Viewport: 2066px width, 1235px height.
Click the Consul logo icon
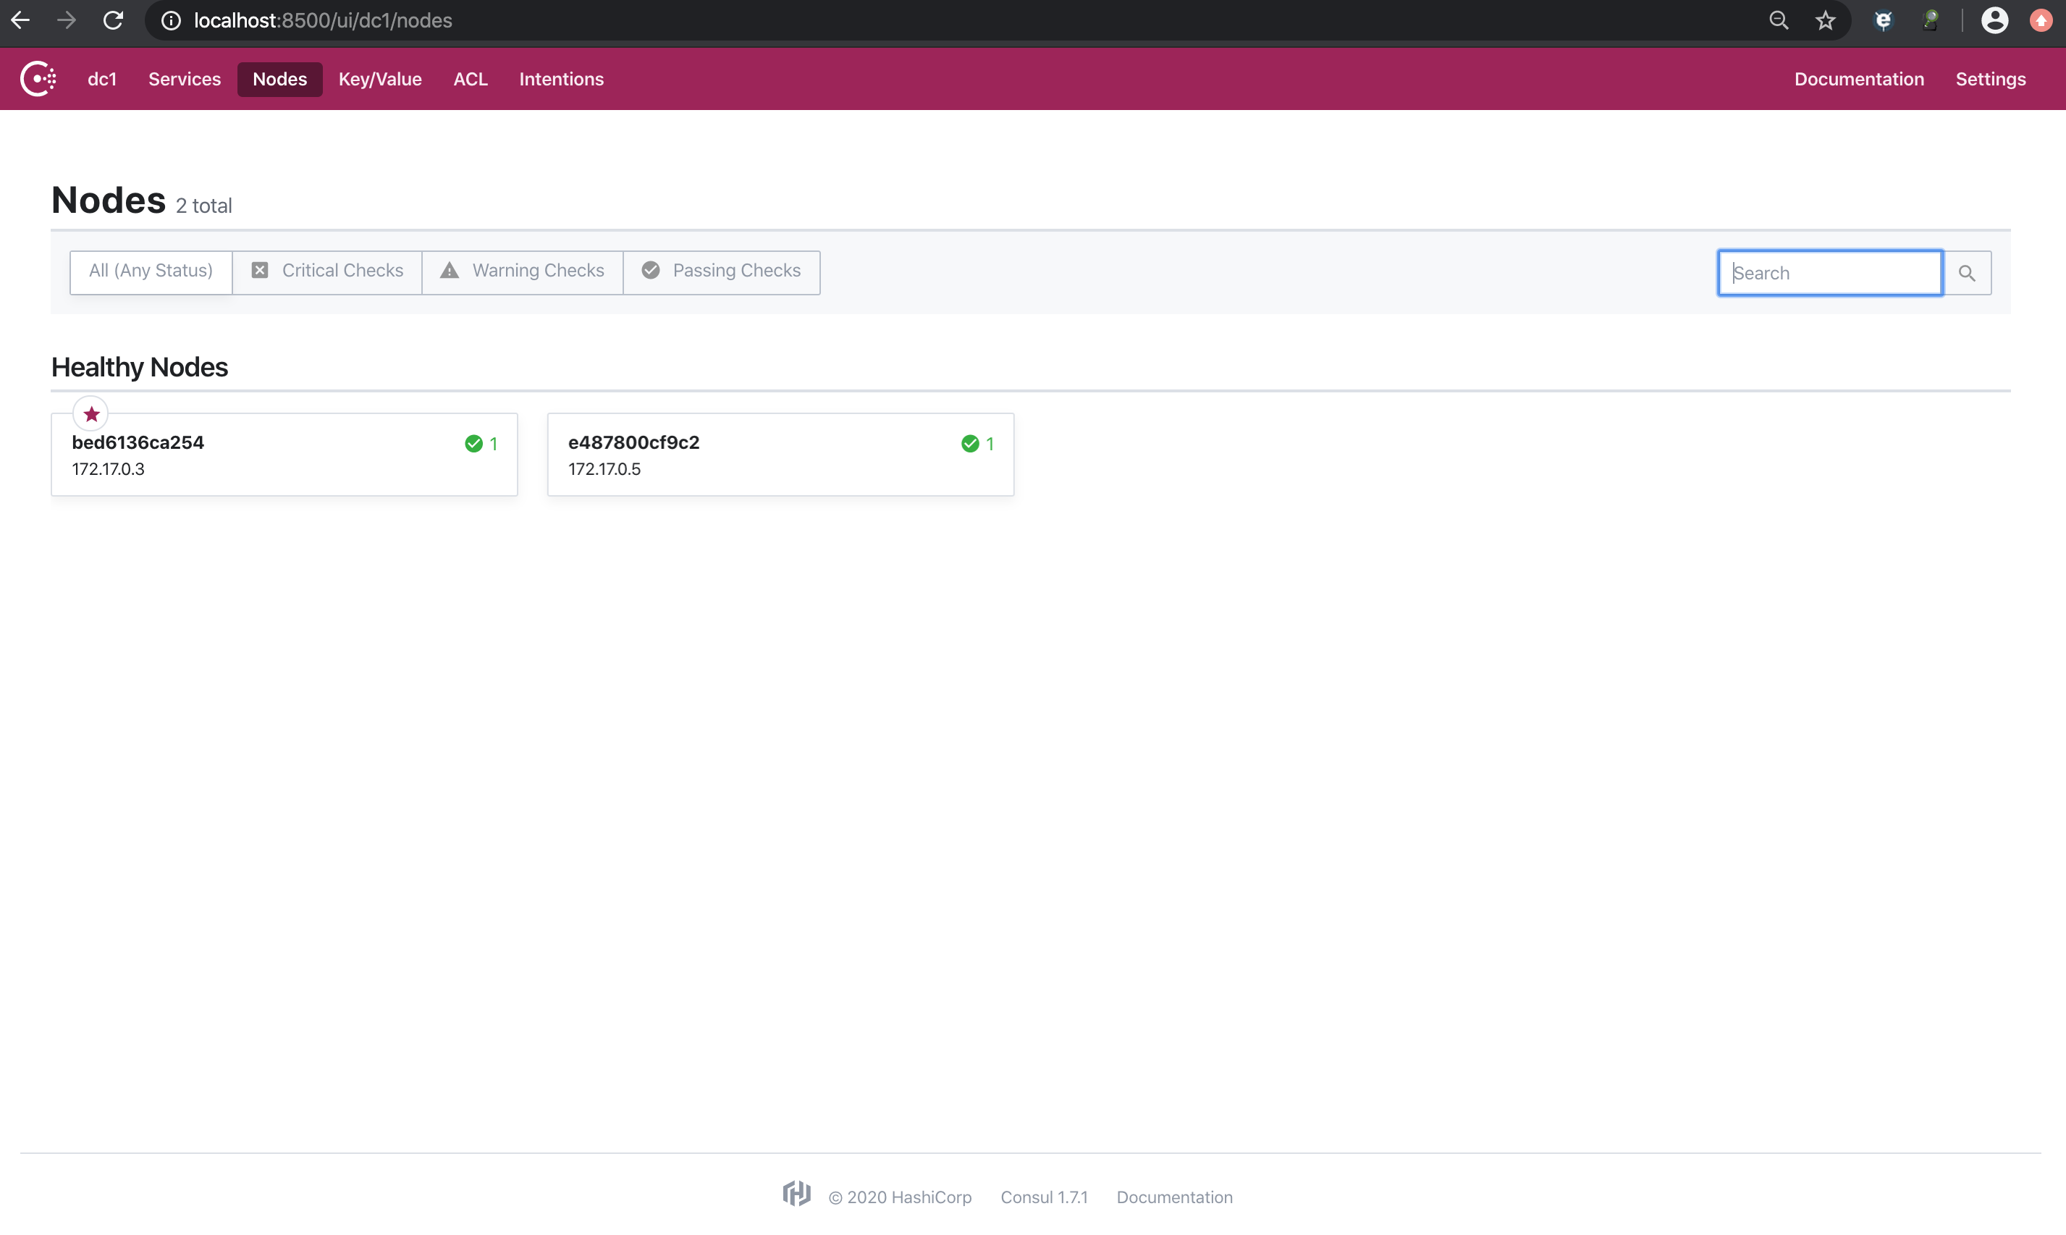pos(38,79)
